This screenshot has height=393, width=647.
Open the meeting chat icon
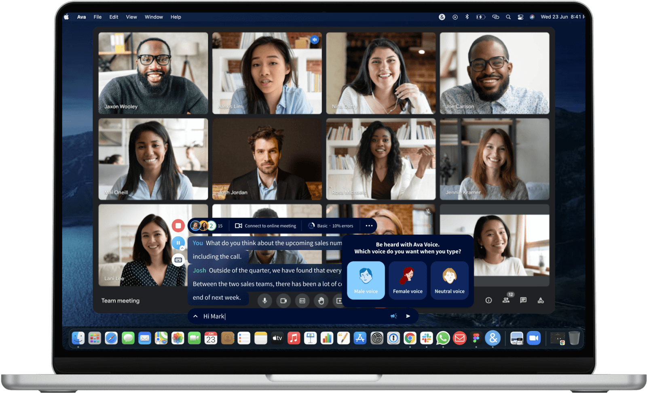tap(523, 300)
